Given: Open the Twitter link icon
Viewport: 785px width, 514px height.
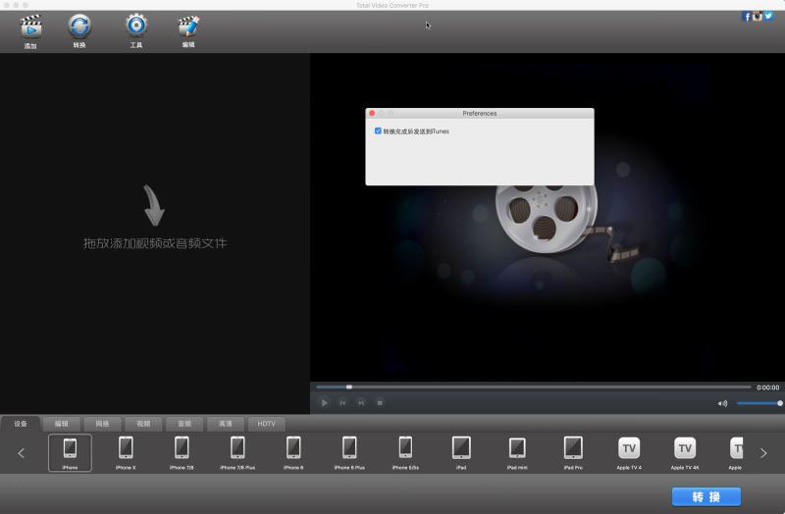Looking at the screenshot, I should pyautogui.click(x=768, y=17).
